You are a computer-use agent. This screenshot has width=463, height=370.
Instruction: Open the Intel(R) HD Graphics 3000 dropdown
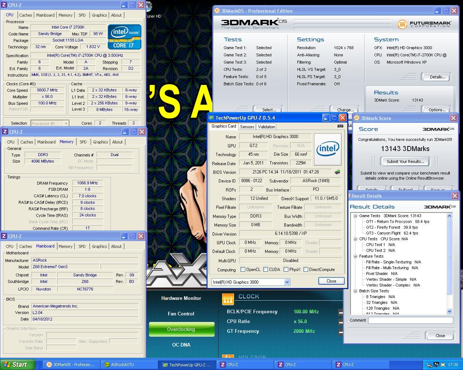tap(287, 282)
